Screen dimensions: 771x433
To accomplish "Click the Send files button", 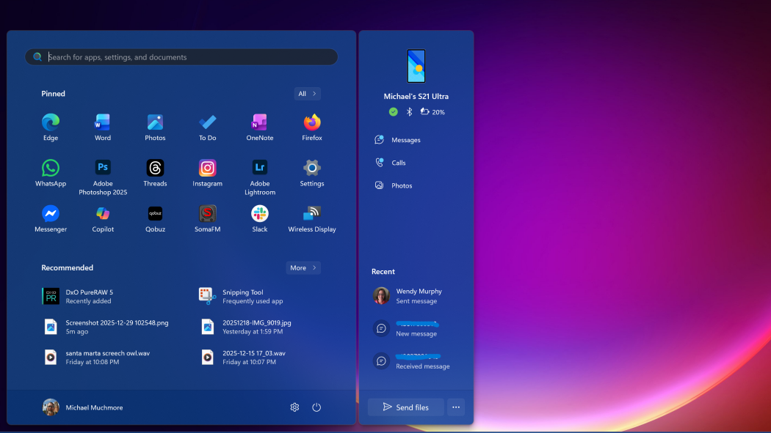I will (x=406, y=407).
